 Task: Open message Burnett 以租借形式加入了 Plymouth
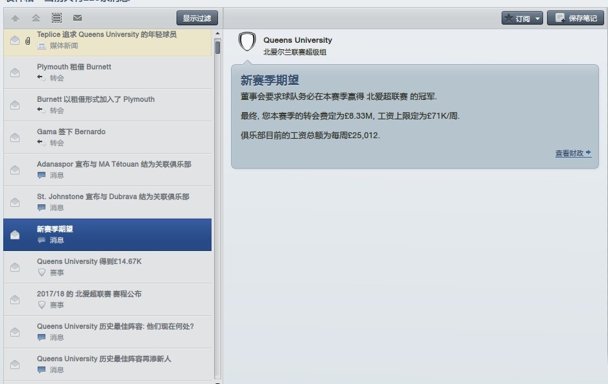108,105
